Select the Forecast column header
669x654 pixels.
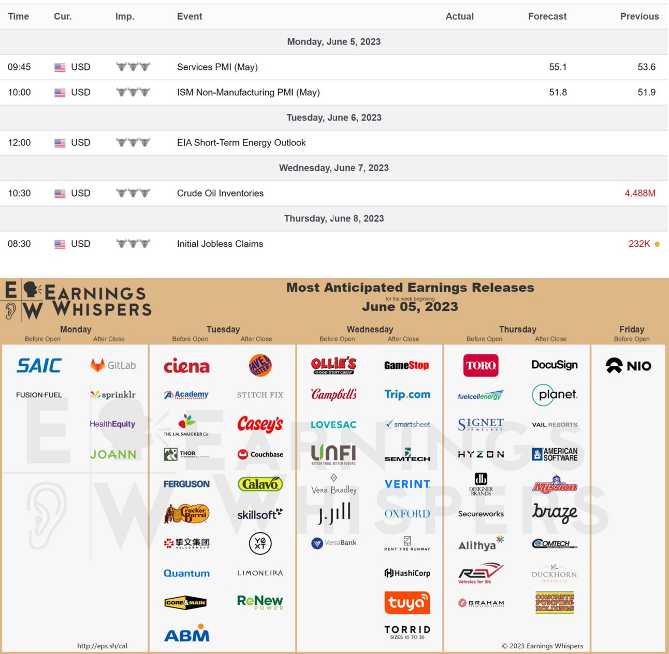point(547,17)
